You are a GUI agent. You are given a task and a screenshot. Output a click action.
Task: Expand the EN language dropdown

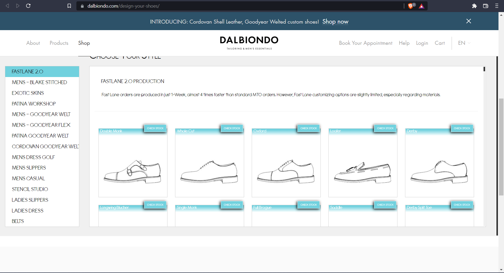(464, 43)
